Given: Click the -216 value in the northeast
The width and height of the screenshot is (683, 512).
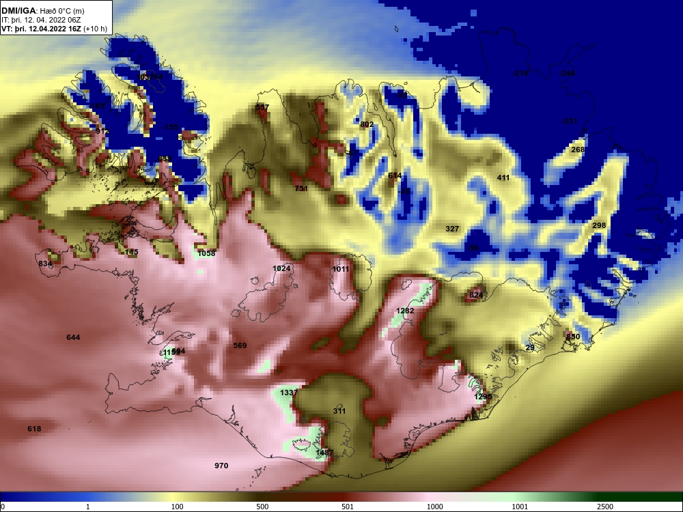Looking at the screenshot, I should point(520,73).
